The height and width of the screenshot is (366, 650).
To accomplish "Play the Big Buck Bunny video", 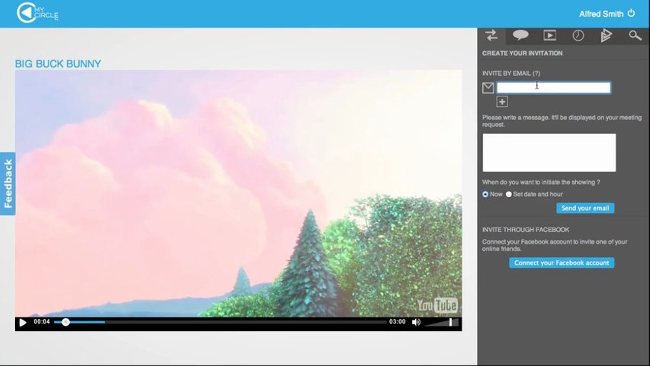I will [x=22, y=322].
